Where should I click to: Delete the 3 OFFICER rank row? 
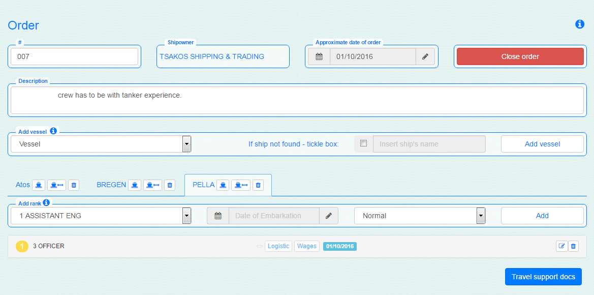tap(573, 246)
